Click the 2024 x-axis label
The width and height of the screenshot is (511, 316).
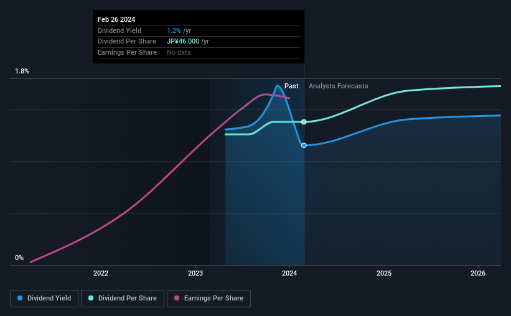click(289, 273)
